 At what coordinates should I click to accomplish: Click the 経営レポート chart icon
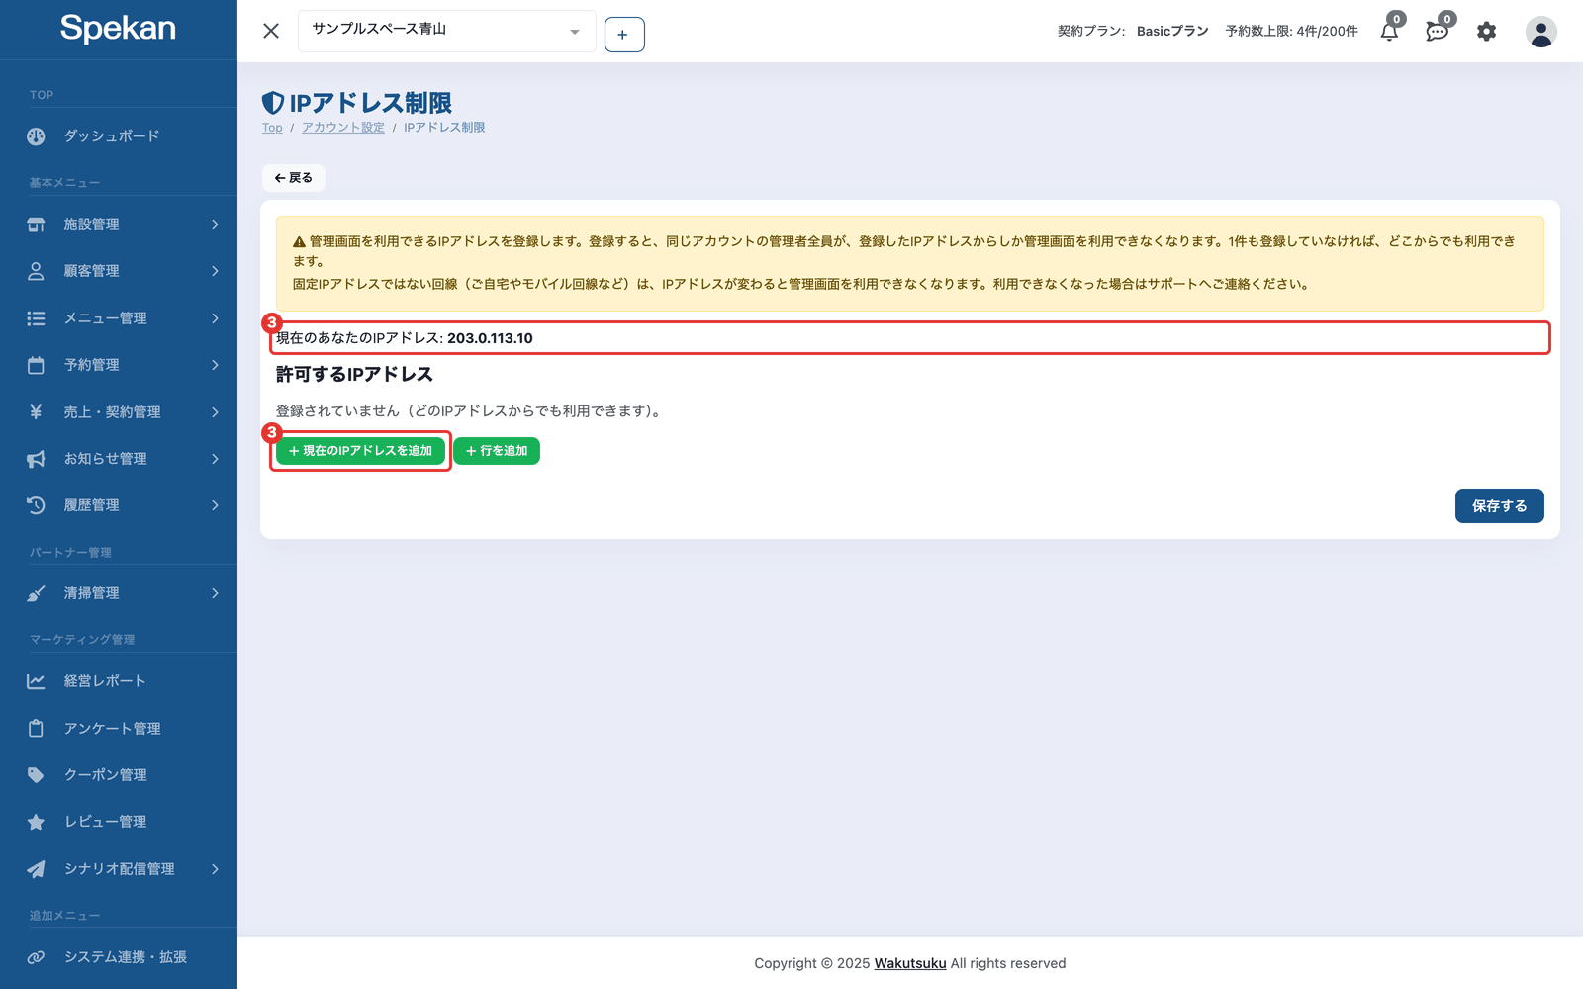tap(36, 681)
